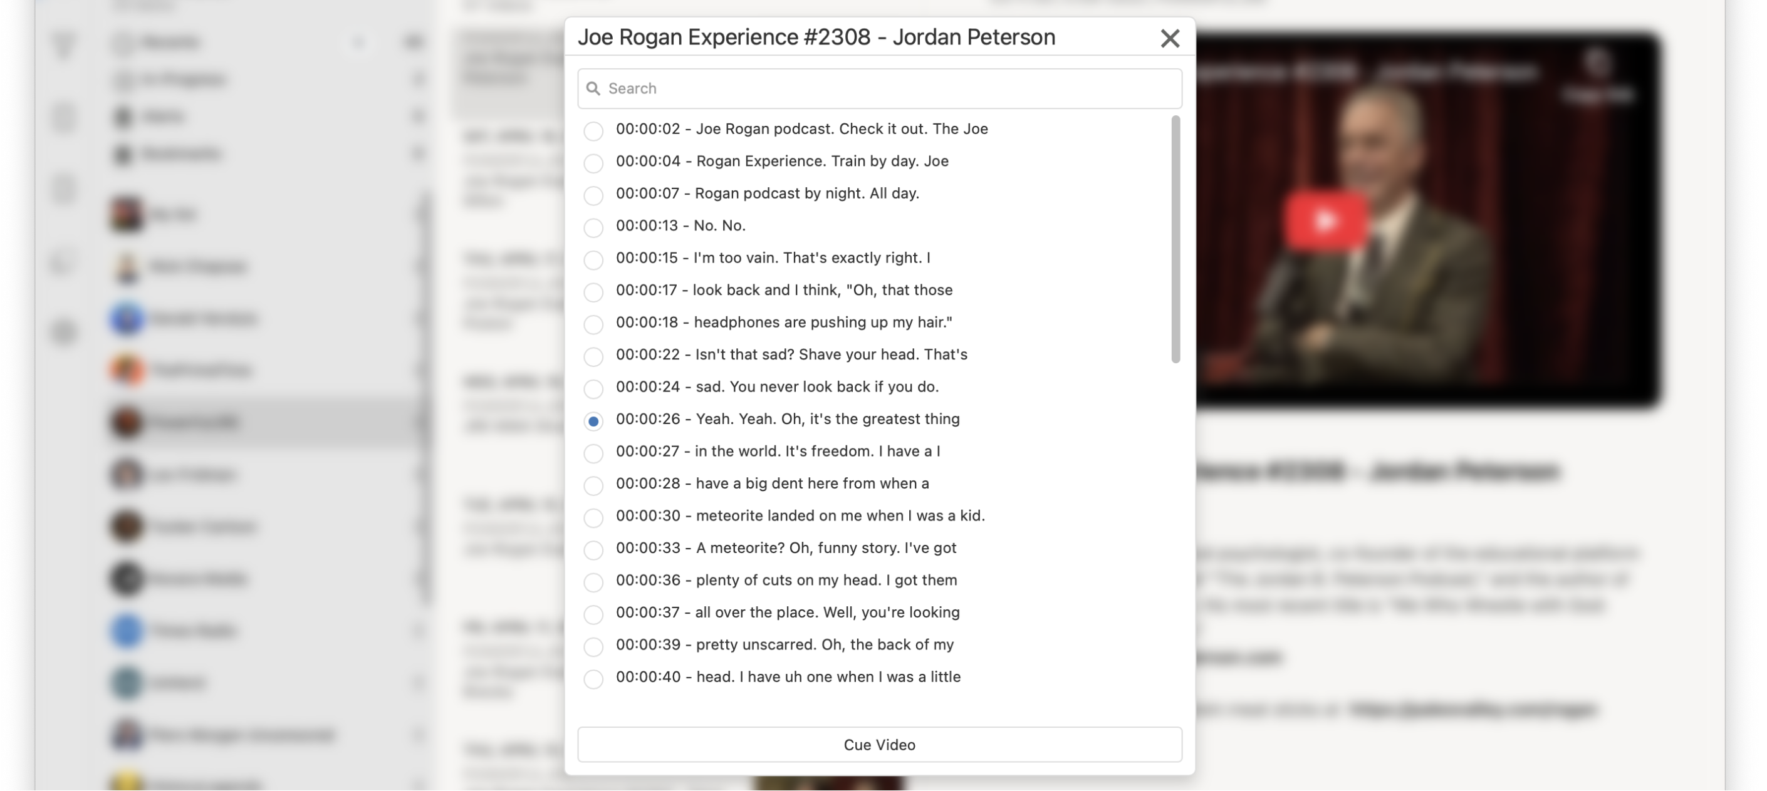Play the blurred YouTube video thumbnail
The image size is (1767, 791).
(1325, 220)
